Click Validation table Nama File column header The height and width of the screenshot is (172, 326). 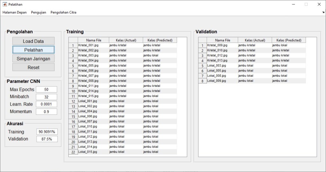click(222, 40)
